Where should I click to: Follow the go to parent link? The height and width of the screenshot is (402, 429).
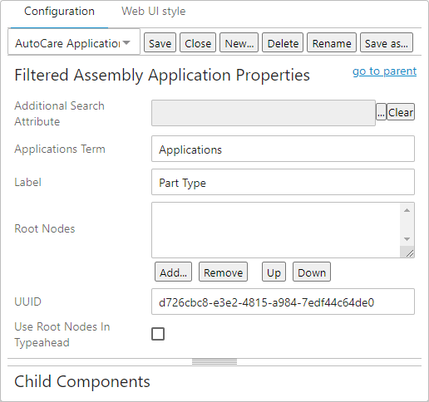[384, 71]
